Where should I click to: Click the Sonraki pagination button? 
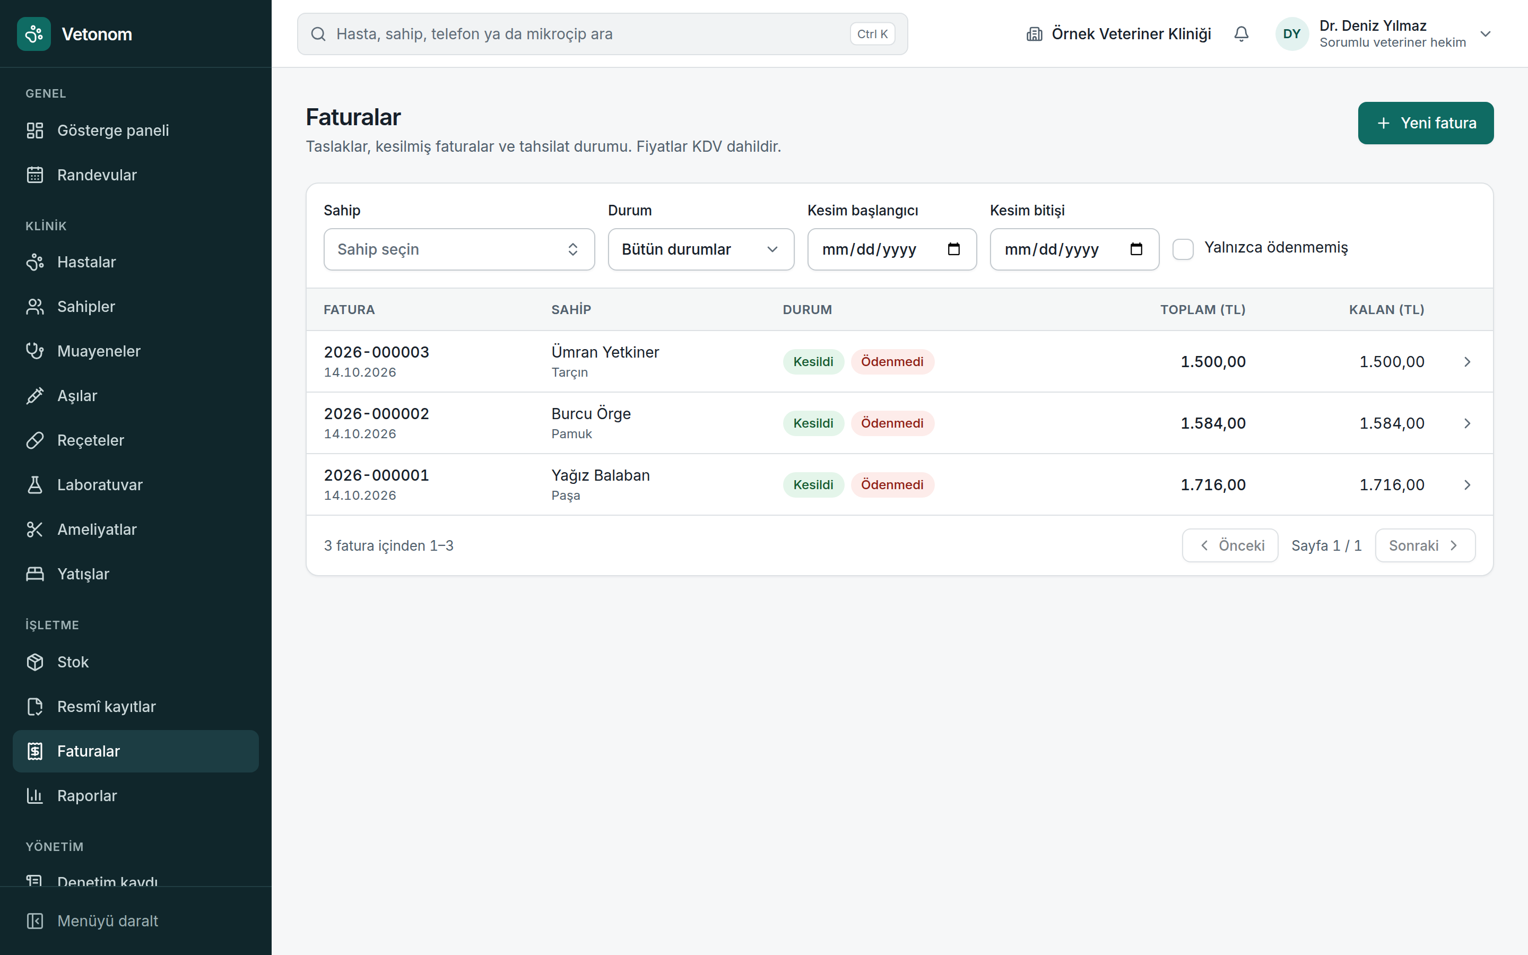[x=1425, y=546]
